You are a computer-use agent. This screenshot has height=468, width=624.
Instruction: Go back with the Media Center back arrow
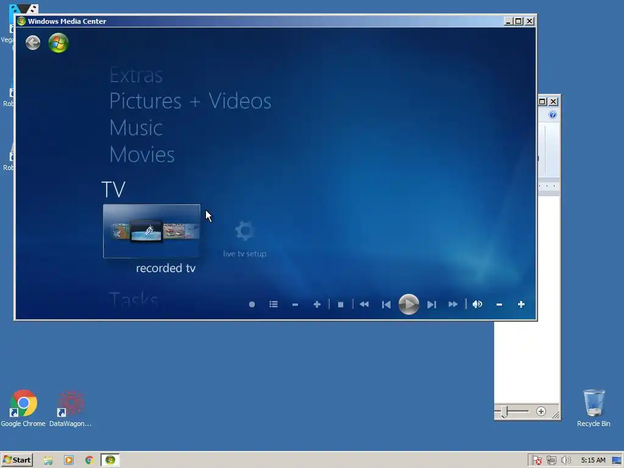click(33, 43)
